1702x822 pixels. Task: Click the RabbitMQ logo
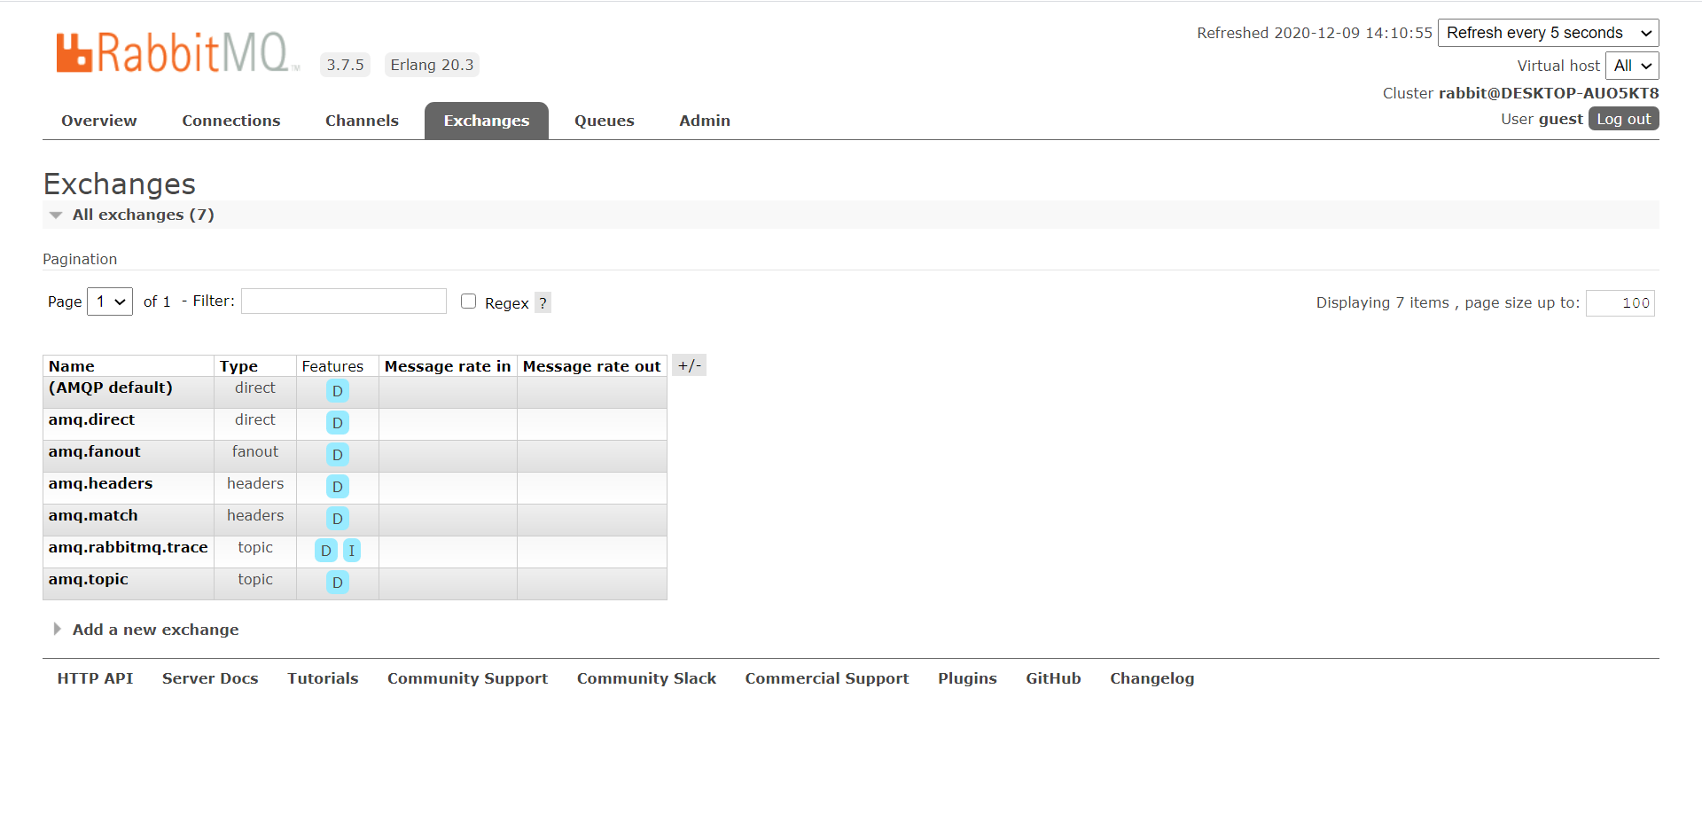178,52
